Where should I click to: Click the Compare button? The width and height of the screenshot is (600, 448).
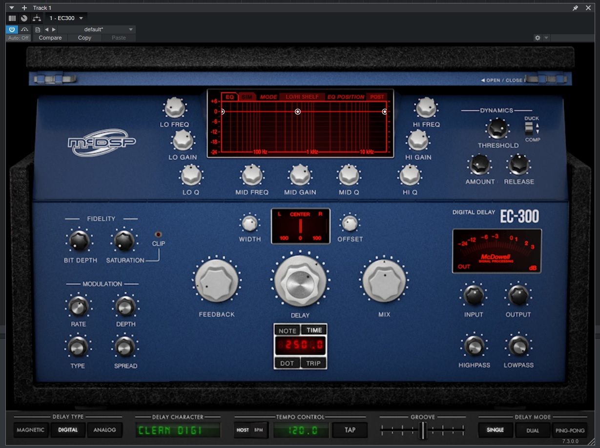coord(50,38)
